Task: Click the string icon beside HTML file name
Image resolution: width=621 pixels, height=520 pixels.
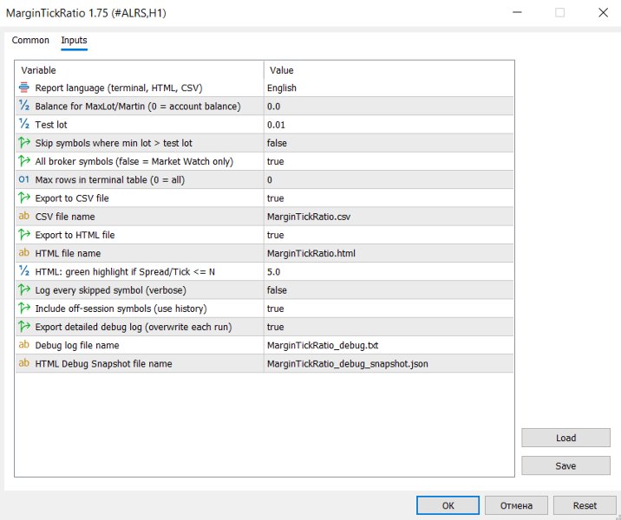Action: coord(24,253)
